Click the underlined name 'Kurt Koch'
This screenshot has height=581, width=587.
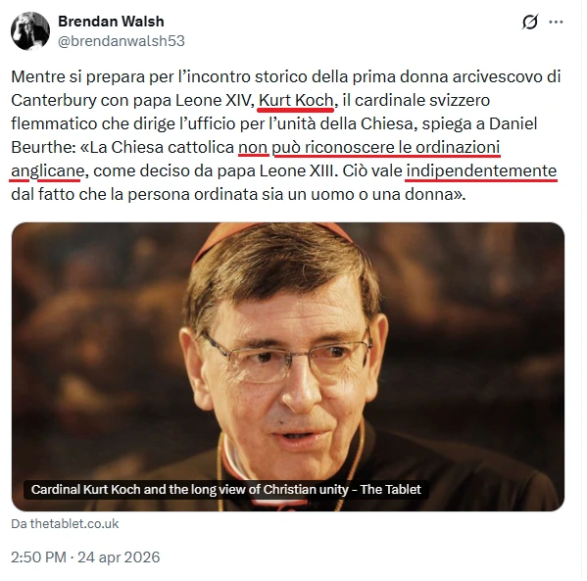[296, 100]
